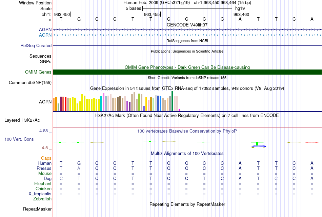Open the RefSeq Curated track label

(x=36, y=46)
